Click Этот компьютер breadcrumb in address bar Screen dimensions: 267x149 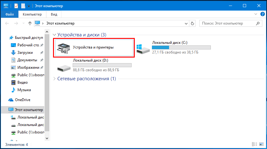61,23
